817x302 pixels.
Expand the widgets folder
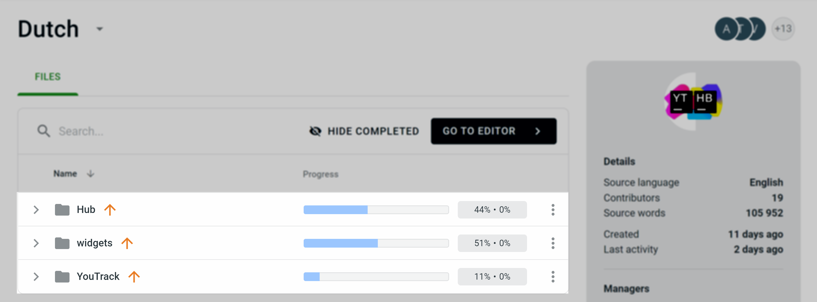click(x=36, y=243)
